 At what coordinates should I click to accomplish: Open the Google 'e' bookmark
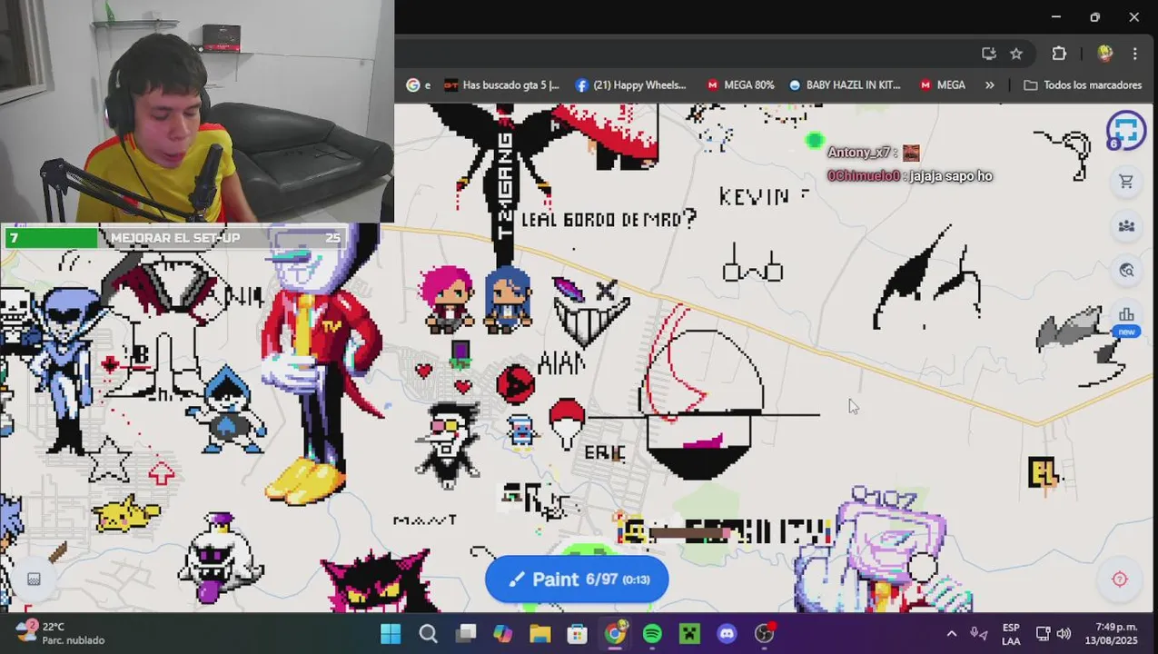pos(419,84)
